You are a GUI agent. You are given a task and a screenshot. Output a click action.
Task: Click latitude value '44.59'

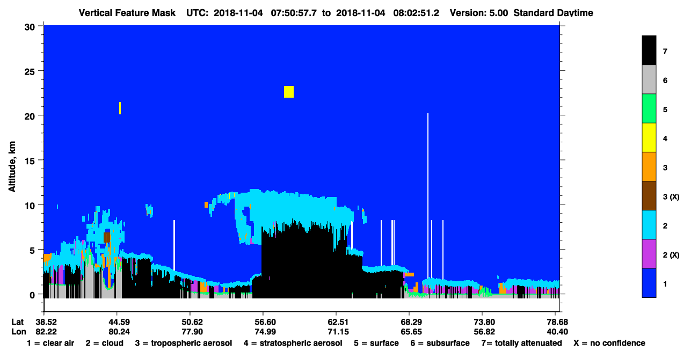(117, 322)
